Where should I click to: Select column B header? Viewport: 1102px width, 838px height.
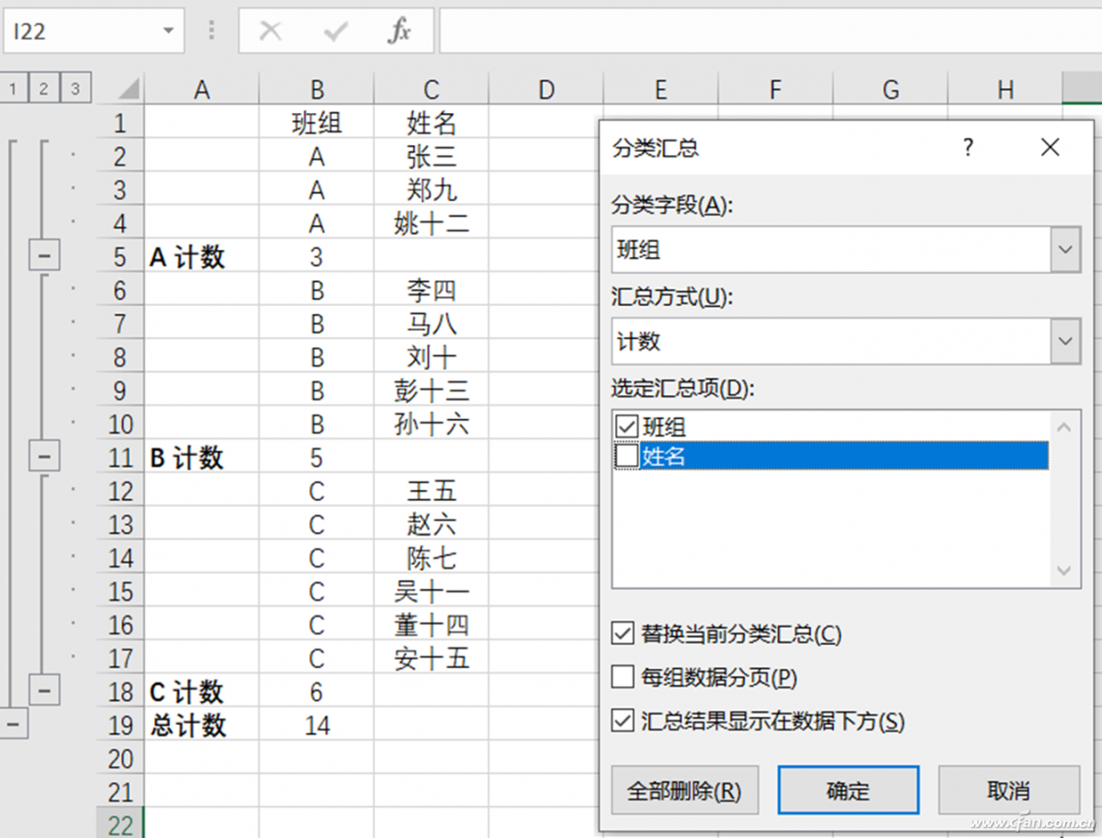317,89
